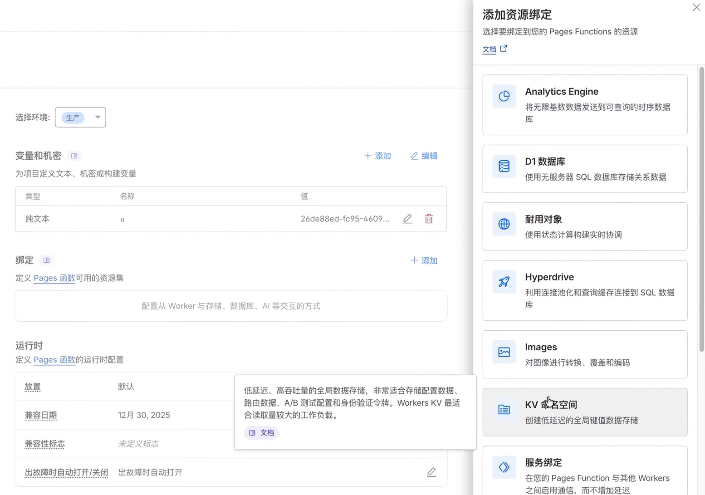Click the empty bindings placeholder box
This screenshot has width=705, height=495.
[x=231, y=306]
